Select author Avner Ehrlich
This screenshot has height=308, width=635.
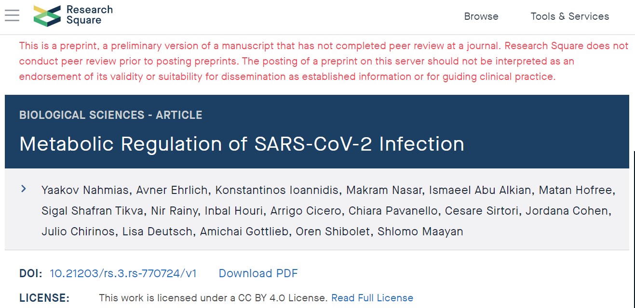(x=172, y=190)
